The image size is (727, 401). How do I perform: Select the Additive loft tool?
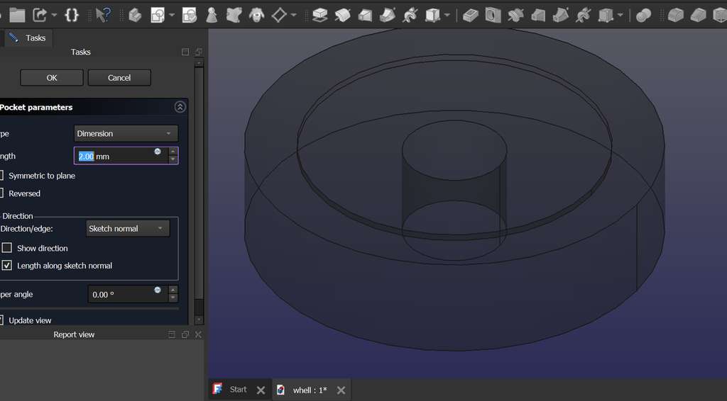pyautogui.click(x=365, y=16)
